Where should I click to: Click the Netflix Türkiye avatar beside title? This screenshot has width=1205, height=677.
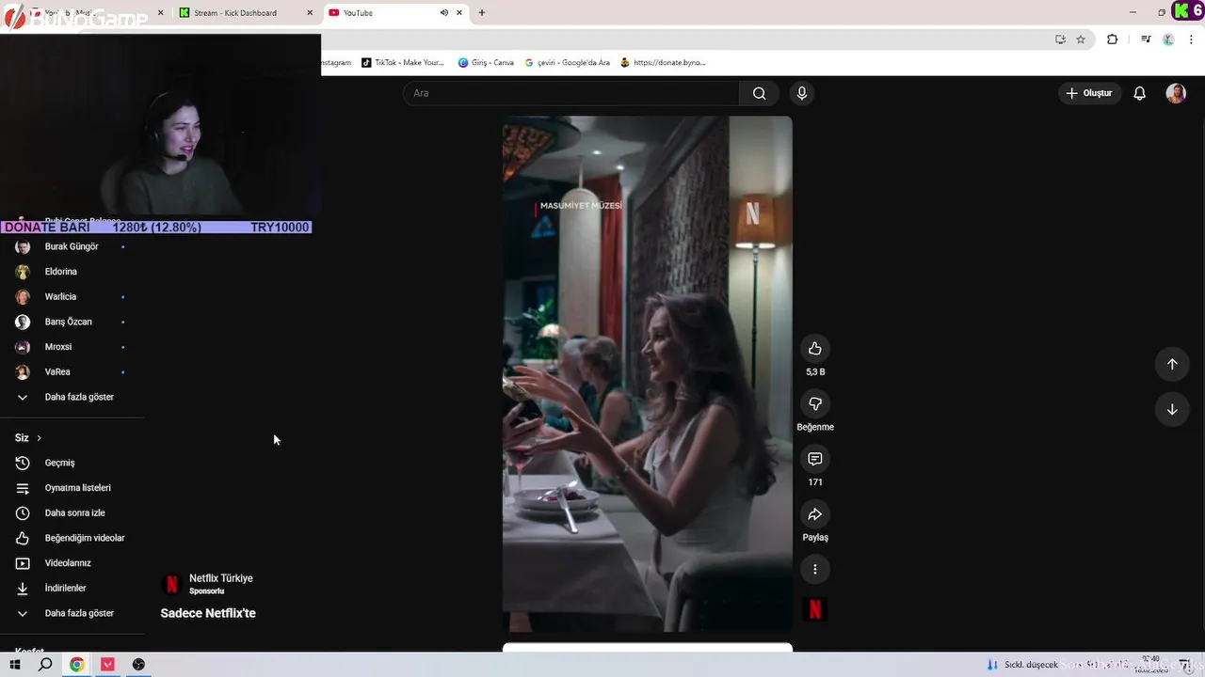(171, 584)
